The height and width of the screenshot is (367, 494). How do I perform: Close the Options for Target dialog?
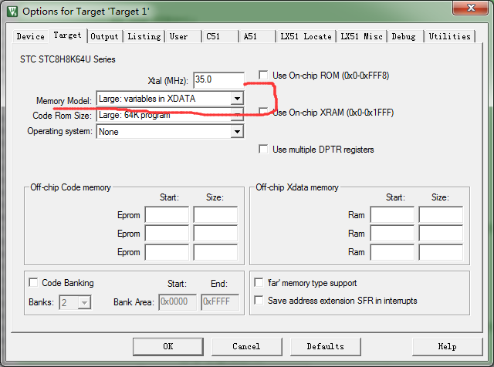click(470, 8)
